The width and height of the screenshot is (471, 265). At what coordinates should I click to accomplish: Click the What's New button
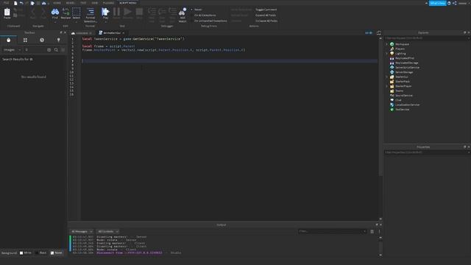pyautogui.click(x=437, y=3)
